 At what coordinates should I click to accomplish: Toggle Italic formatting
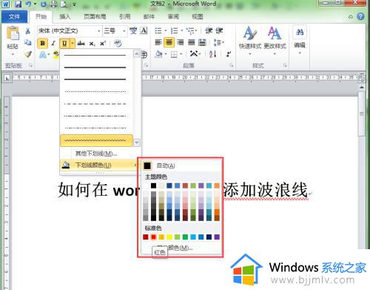[x=53, y=43]
